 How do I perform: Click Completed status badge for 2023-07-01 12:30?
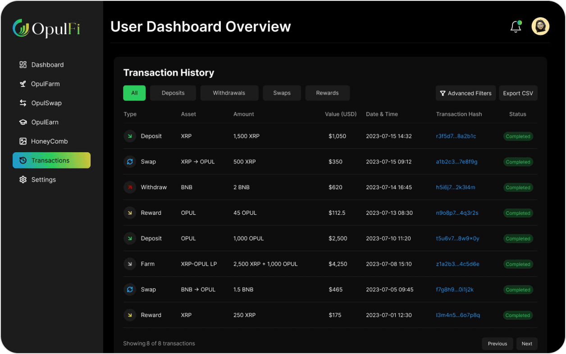[x=518, y=315]
